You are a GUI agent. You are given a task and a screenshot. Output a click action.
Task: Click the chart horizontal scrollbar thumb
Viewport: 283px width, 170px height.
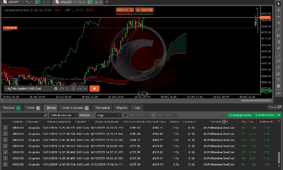(x=256, y=100)
